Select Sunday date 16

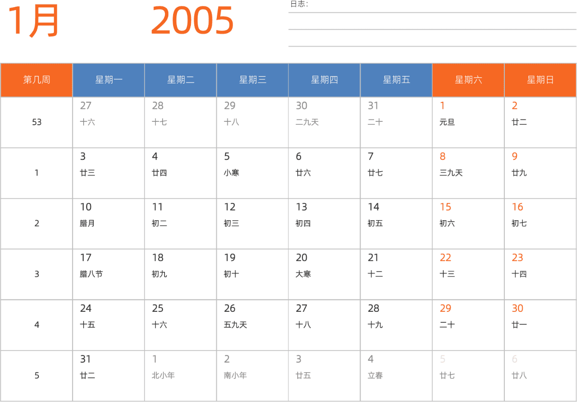540,224
